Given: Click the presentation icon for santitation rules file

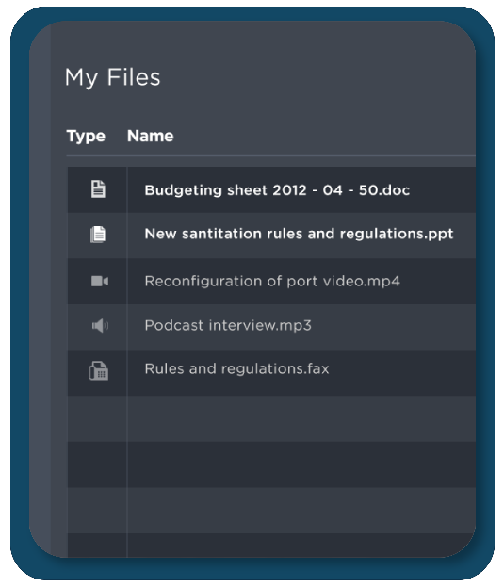Looking at the screenshot, I should pyautogui.click(x=98, y=235).
